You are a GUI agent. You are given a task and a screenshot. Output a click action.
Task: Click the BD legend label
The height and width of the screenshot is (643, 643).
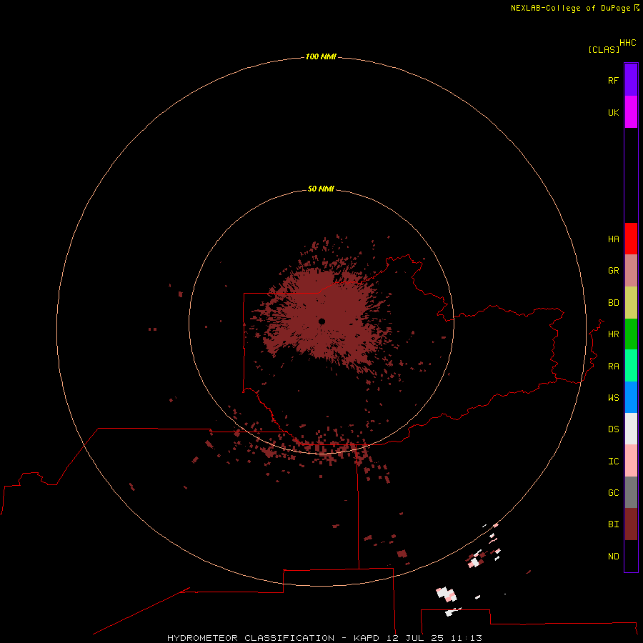click(x=613, y=303)
